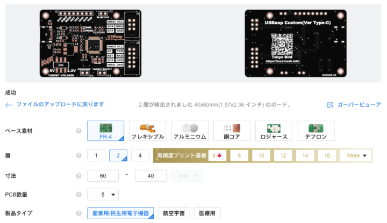Screen dimensions: 387x223
Task: Select 6 layer high-precision option
Action: (217, 155)
